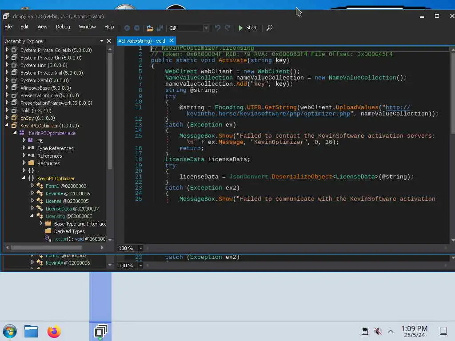This screenshot has height=341, width=455.
Task: Select the Derived Types tree item
Action: point(69,231)
